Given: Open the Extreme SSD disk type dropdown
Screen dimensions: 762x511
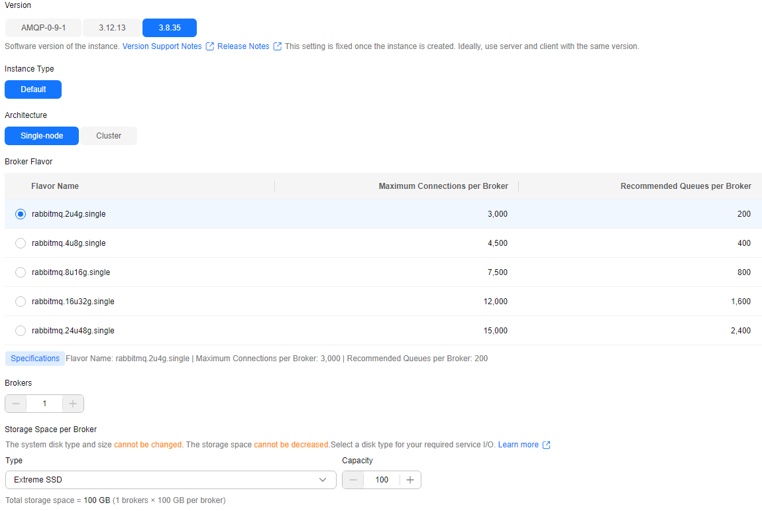Looking at the screenshot, I should coord(170,480).
